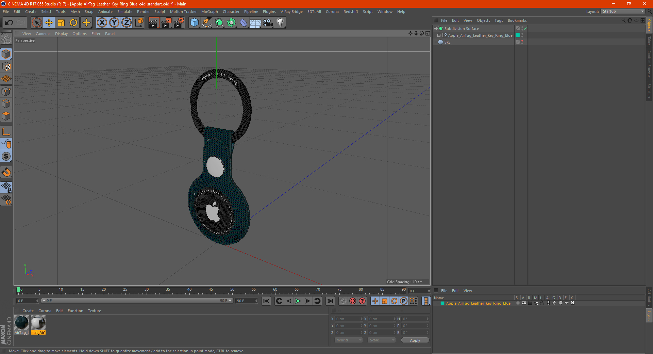Toggle Z axis lock
Image resolution: width=653 pixels, height=354 pixels.
click(127, 23)
